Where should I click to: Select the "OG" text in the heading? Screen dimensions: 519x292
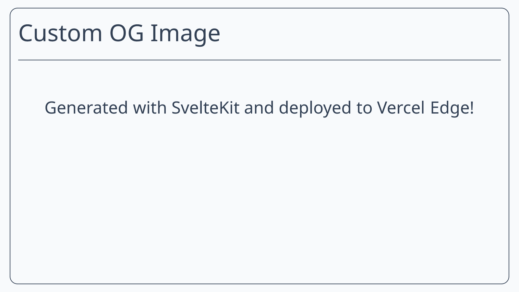[127, 33]
